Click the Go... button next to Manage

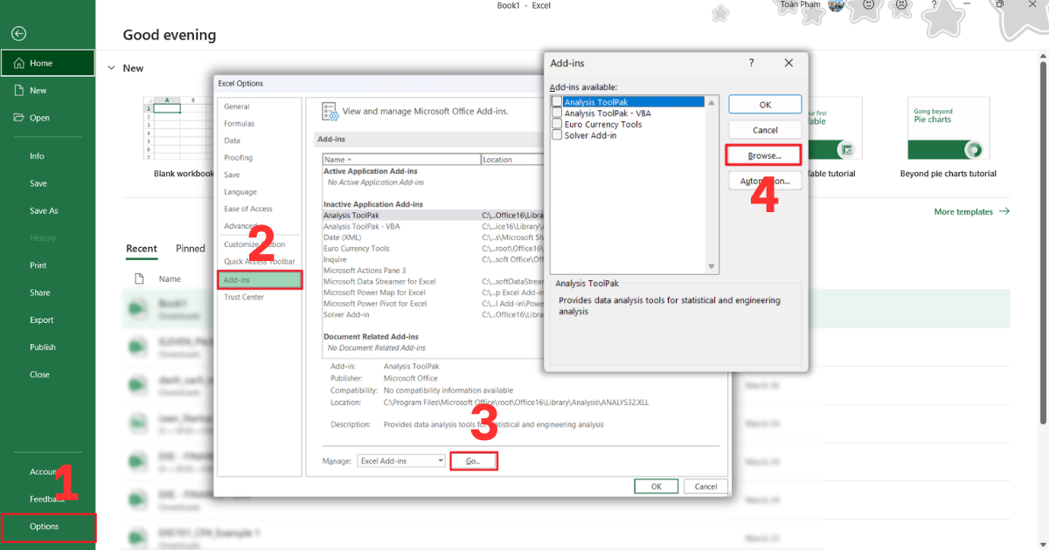474,461
